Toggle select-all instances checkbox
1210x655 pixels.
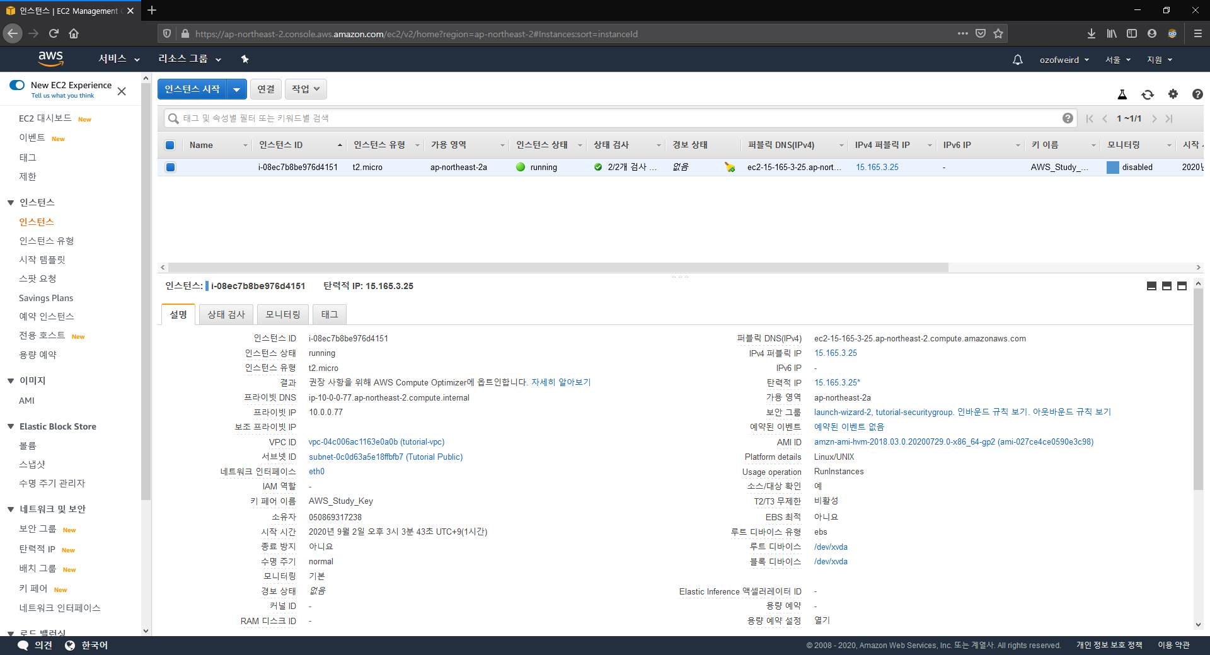(170, 145)
